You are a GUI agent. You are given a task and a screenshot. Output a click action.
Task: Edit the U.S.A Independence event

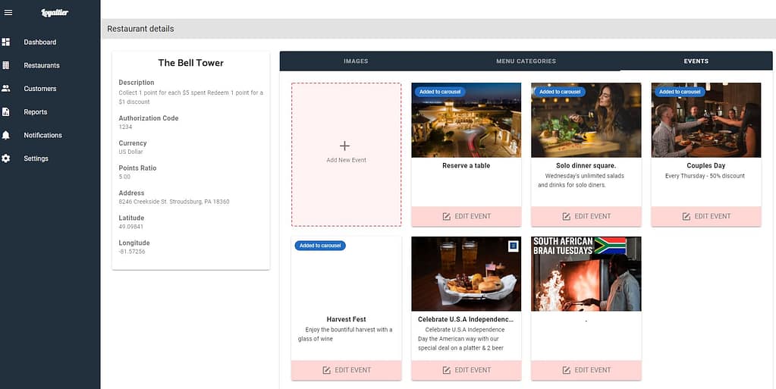(467, 370)
